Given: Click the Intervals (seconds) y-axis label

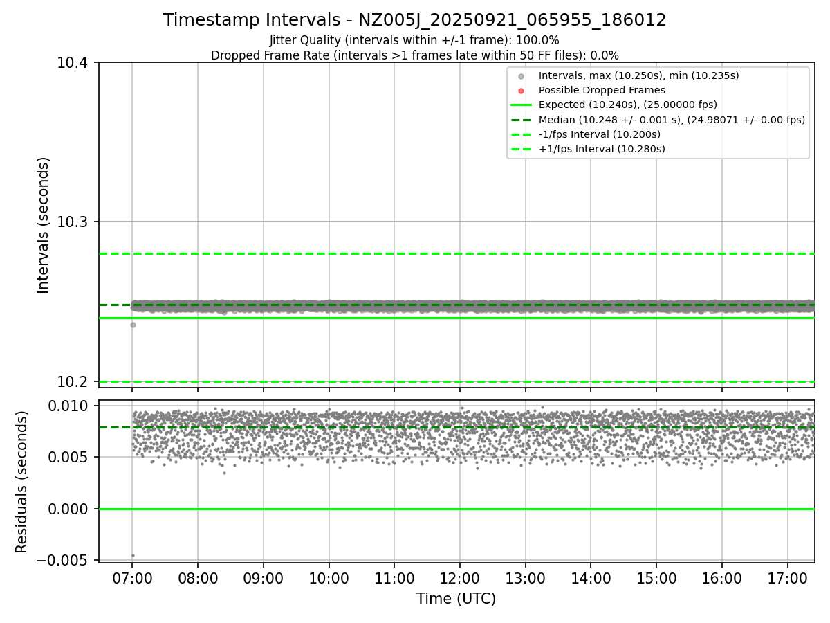Looking at the screenshot, I should click(x=44, y=225).
